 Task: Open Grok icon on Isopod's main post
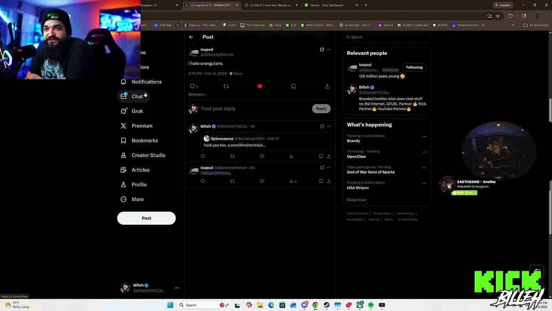click(x=322, y=50)
